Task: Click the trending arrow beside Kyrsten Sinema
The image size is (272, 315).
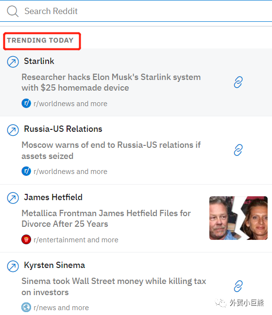Action: (13, 266)
